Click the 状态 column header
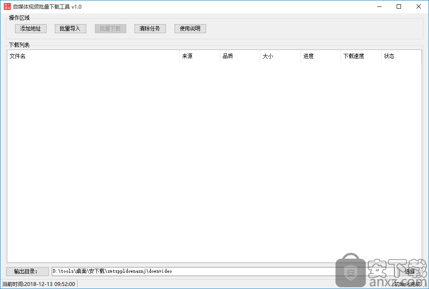 tap(401, 56)
